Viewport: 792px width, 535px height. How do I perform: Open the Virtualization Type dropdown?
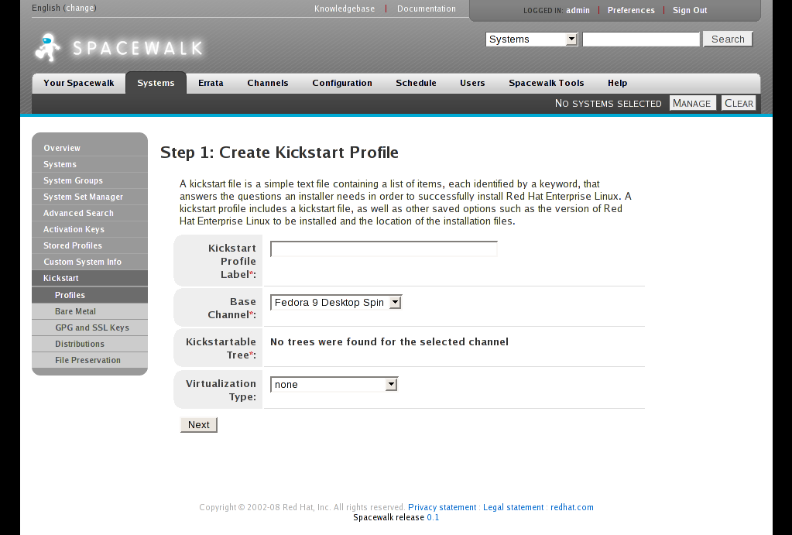point(334,385)
